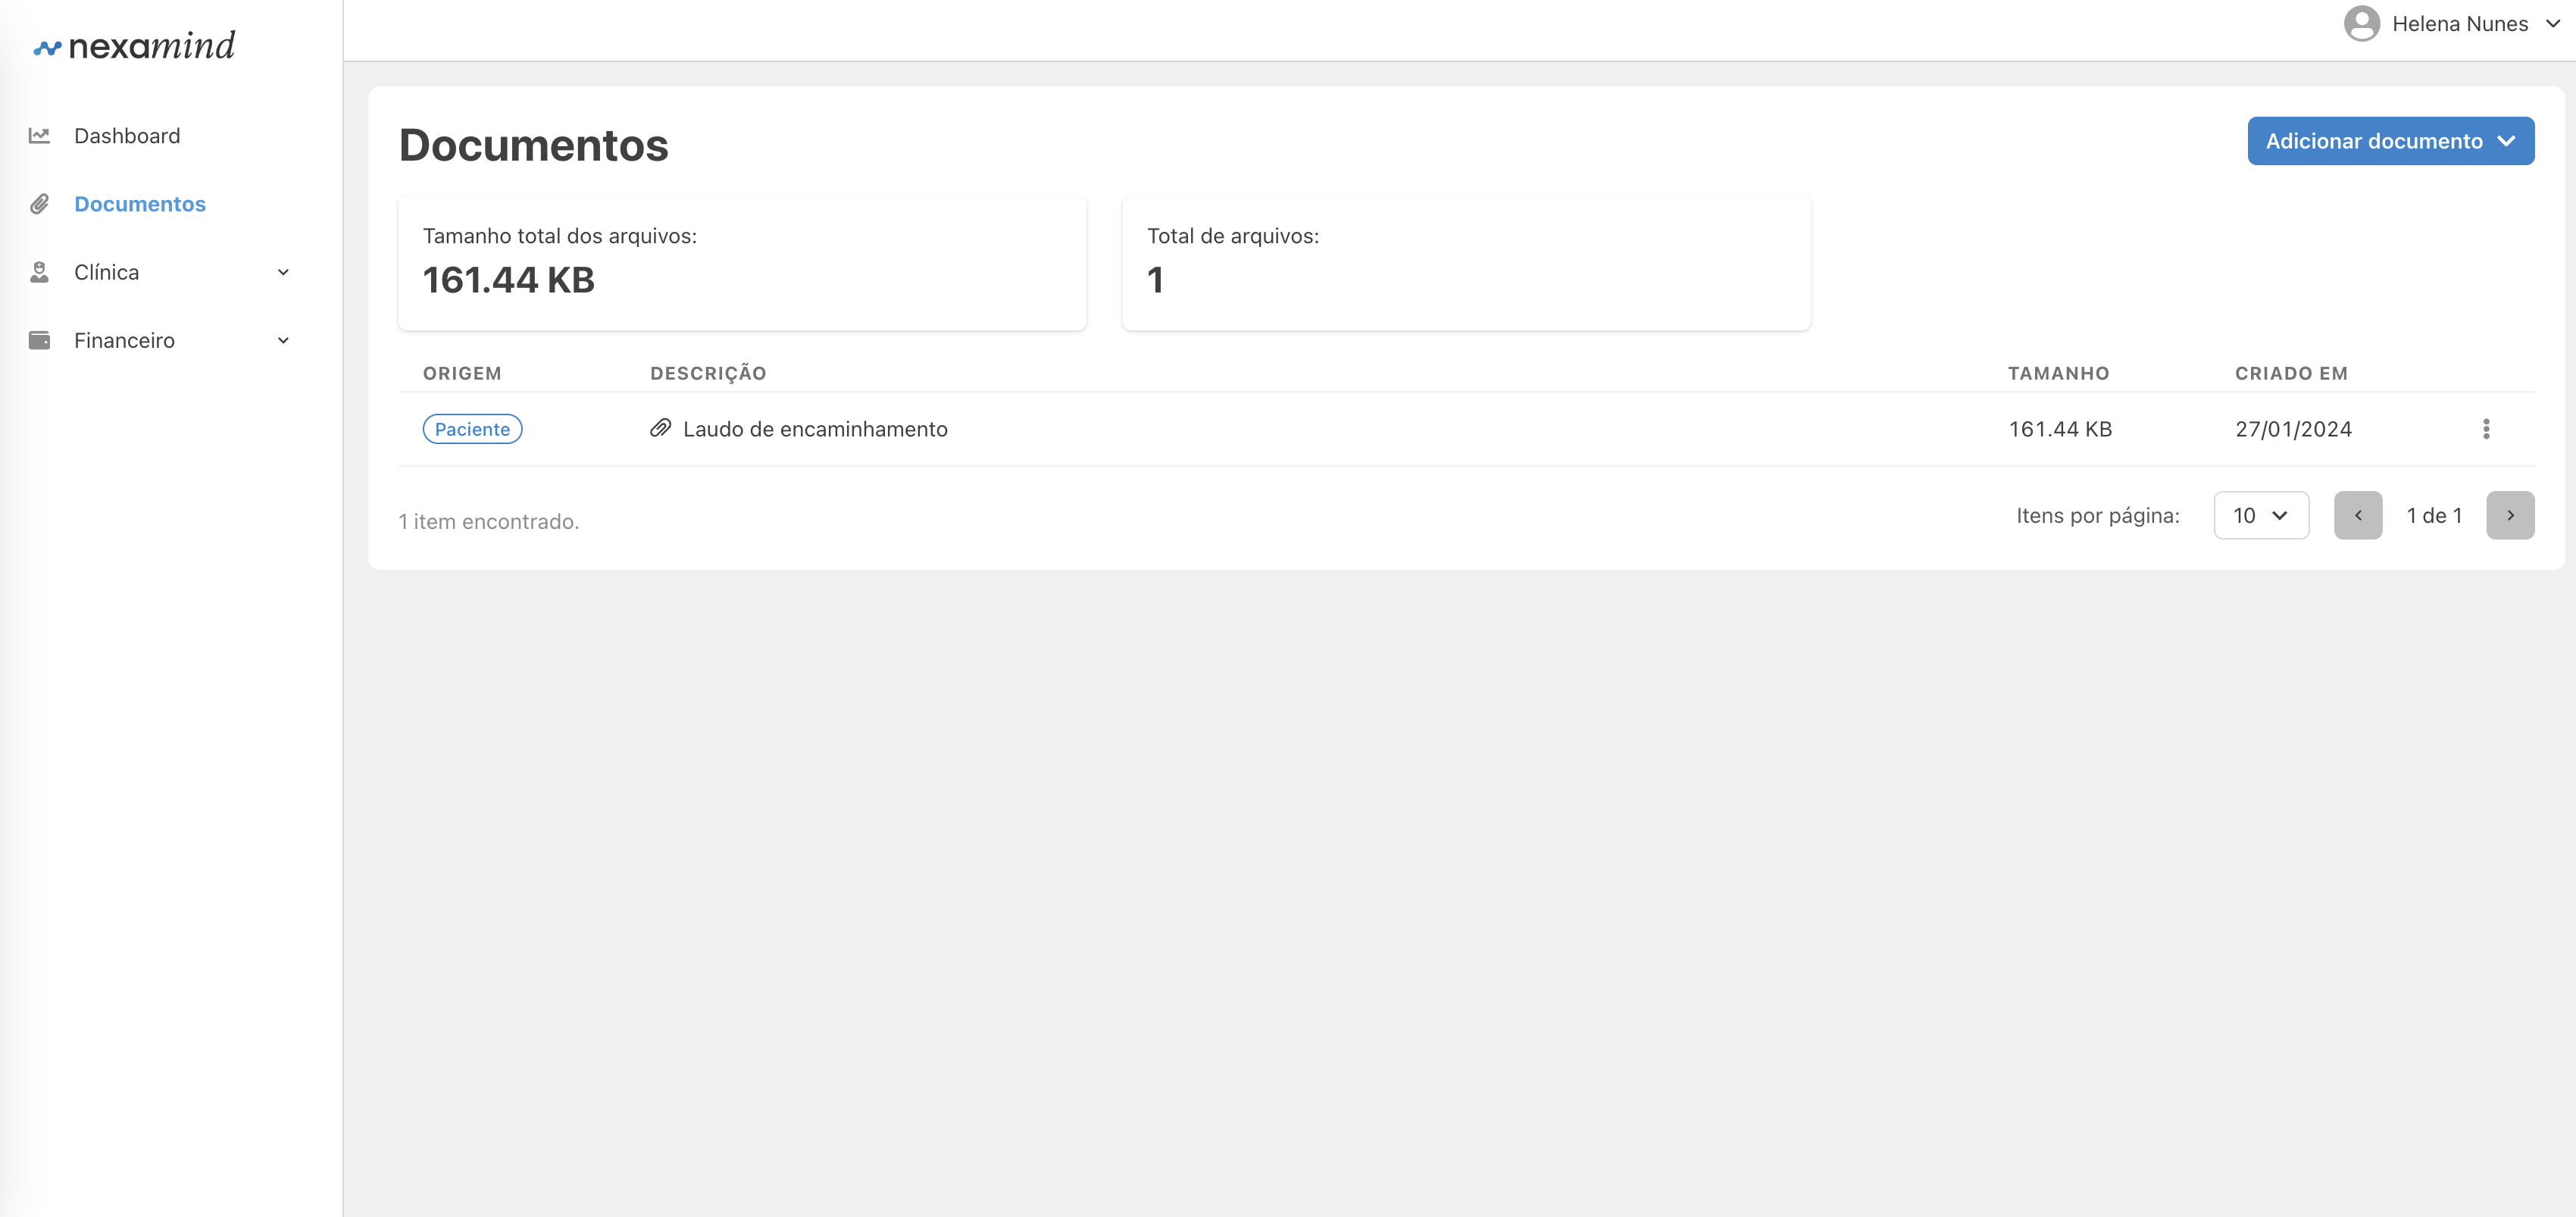Click the nexamind logo
The image size is (2576, 1217).
(x=134, y=46)
